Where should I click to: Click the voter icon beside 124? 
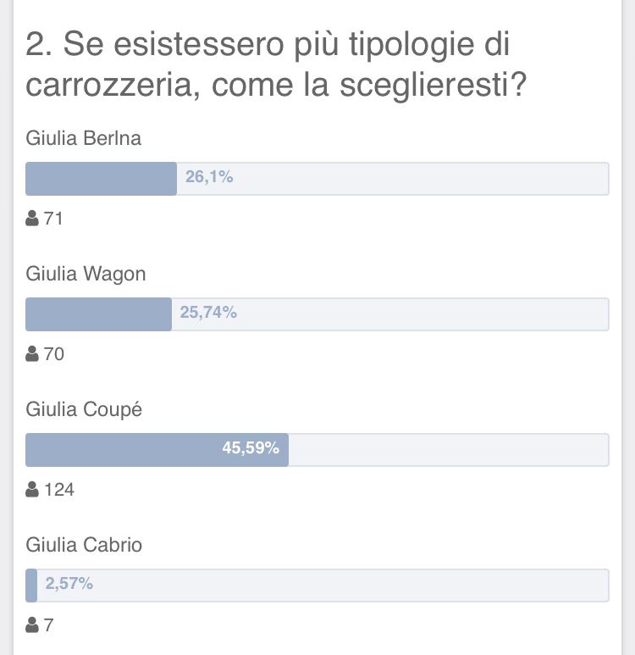tap(32, 489)
